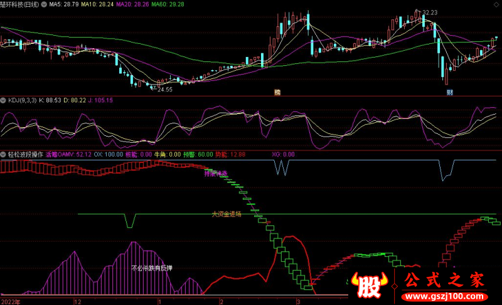
Task: Select the 轻松波段操作 indicator name
Action: (25, 155)
